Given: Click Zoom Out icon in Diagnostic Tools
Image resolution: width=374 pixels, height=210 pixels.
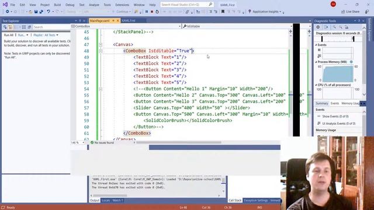Looking at the screenshot, I should coord(341,27).
